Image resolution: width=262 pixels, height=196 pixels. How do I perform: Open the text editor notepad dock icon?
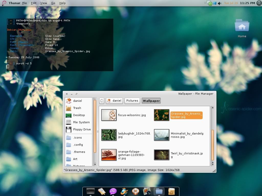pos(102,191)
